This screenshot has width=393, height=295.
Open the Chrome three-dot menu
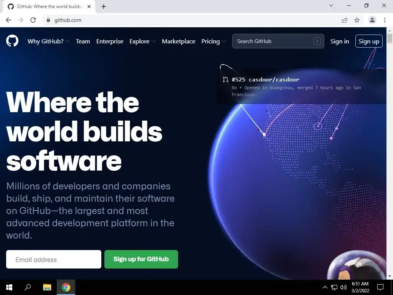click(385, 20)
